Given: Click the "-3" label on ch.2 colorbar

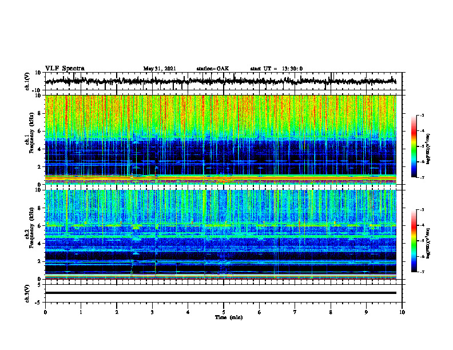Looking at the screenshot, I should 422,210.
